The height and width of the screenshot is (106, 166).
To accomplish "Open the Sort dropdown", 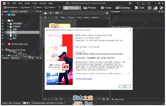I will pyautogui.click(x=80, y=18).
